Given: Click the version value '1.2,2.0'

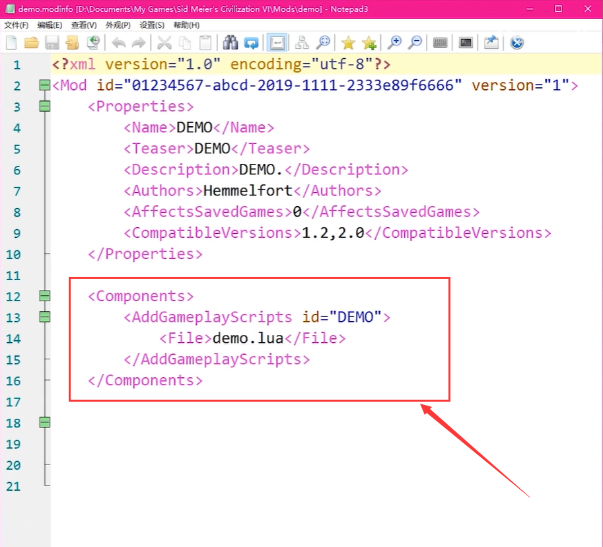Looking at the screenshot, I should click(333, 233).
